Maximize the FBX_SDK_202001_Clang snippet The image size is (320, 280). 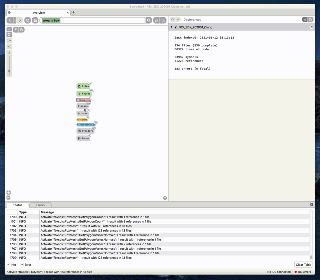(311, 27)
